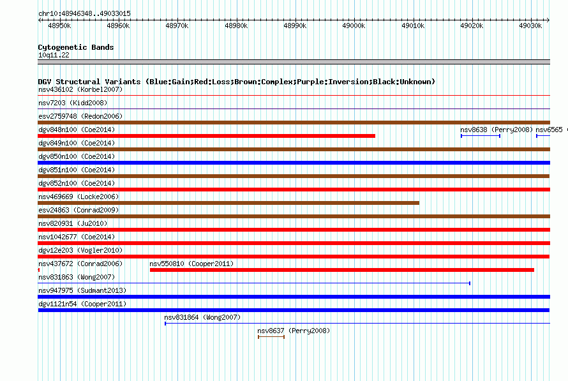Screen dimensions: 568x381
Task: Open the nsv1042677 (Coe2014) label
Action: [x=77, y=237]
